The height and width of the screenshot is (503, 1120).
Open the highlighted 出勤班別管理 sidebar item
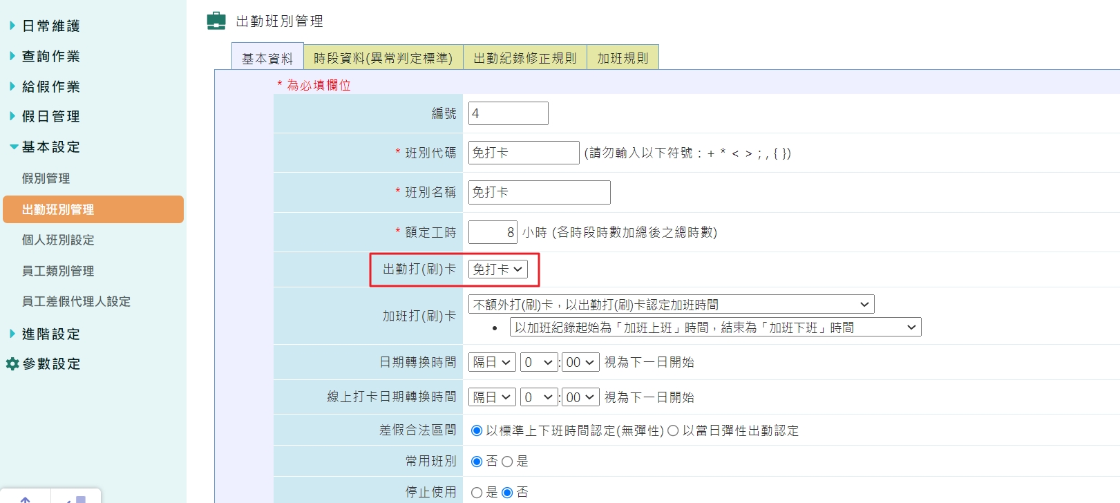[x=93, y=209]
